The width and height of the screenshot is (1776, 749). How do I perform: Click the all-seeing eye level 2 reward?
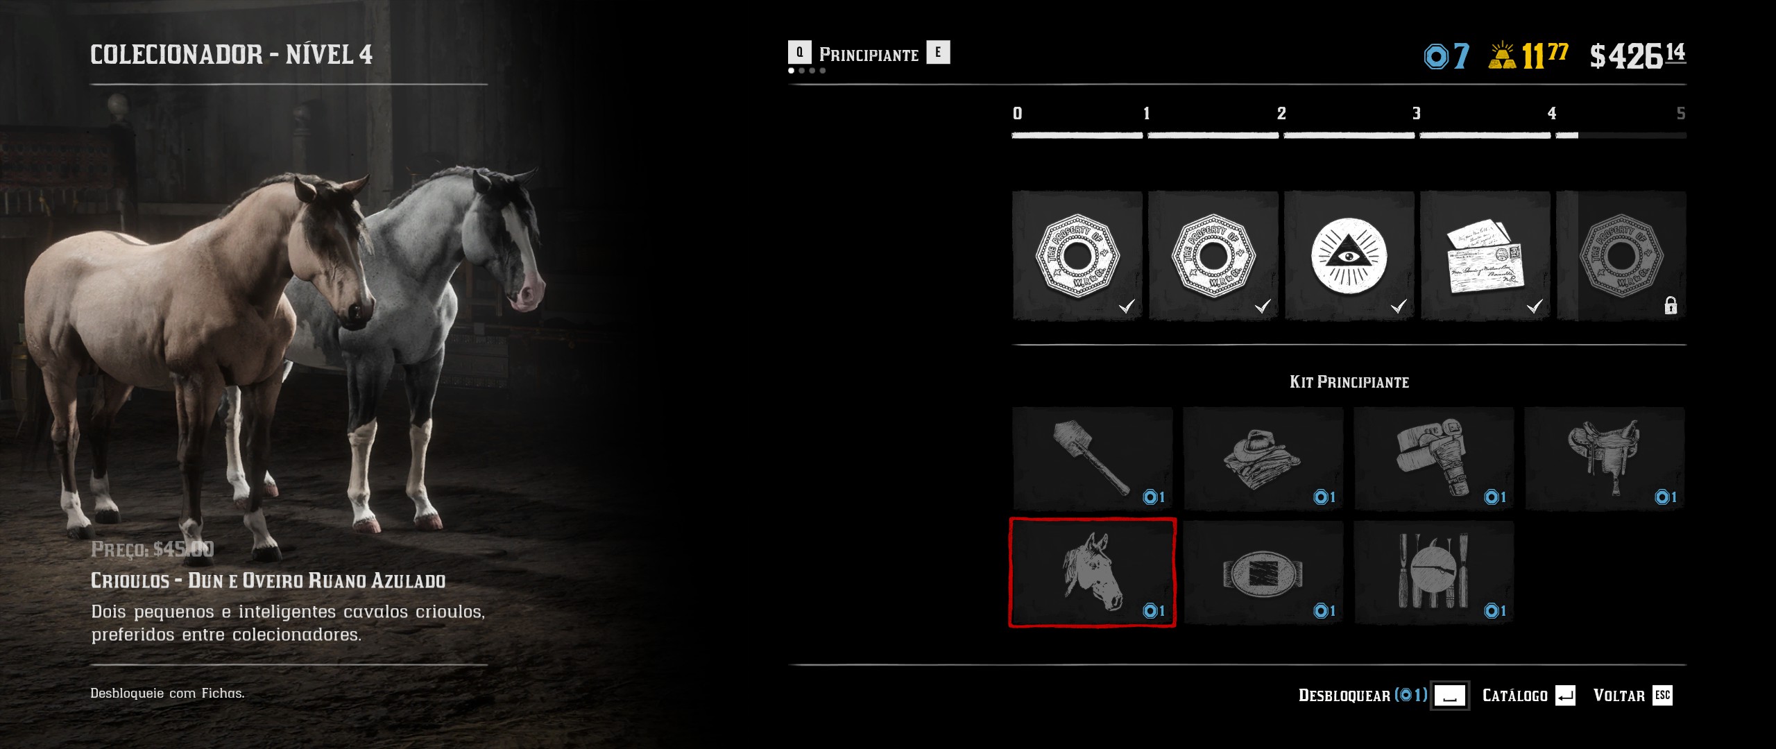(x=1349, y=256)
